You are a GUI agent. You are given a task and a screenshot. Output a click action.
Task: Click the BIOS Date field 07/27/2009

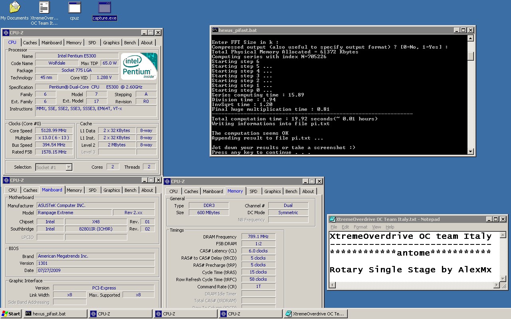[x=95, y=270]
